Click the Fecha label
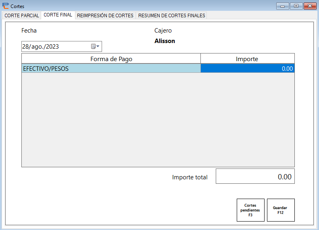Viewport: 319px width, 230px height. pos(29,31)
